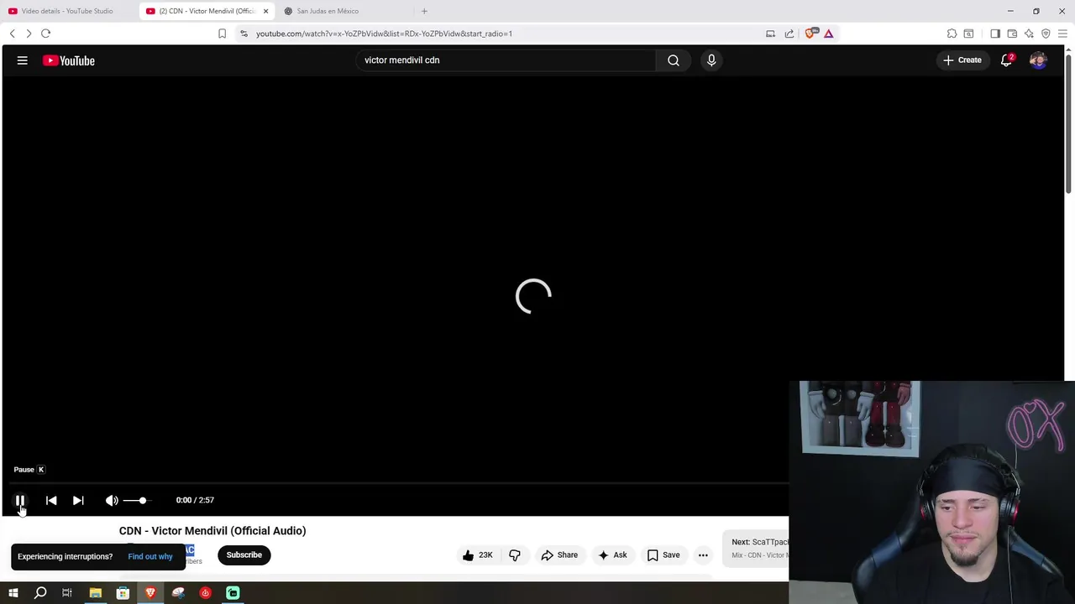Viewport: 1075px width, 604px height.
Task: Share the video
Action: (559, 555)
